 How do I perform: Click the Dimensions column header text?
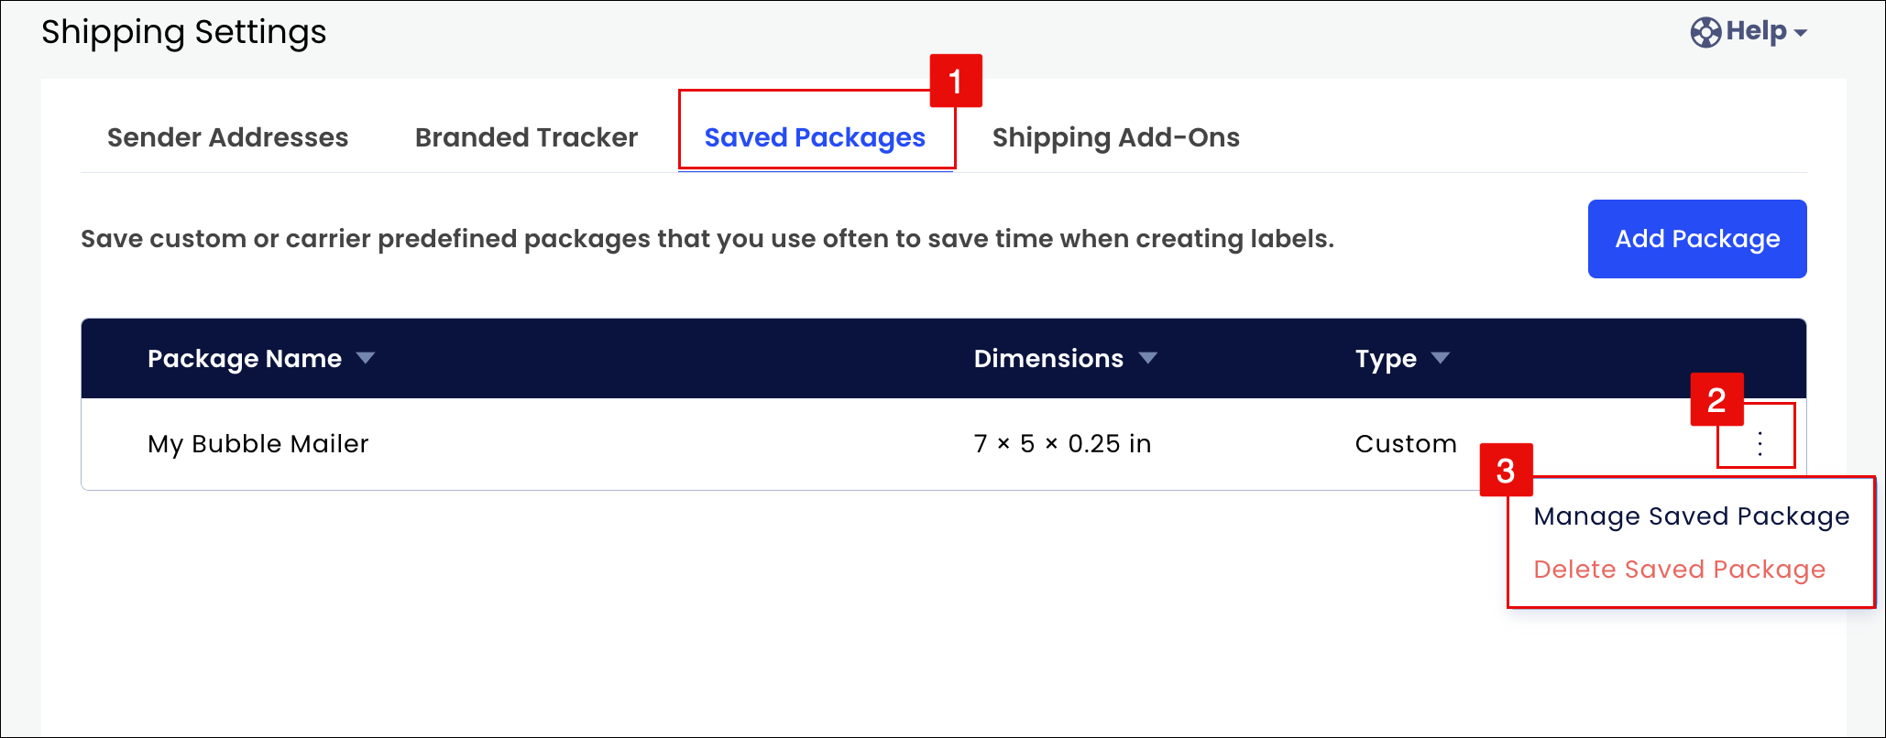pos(1048,358)
